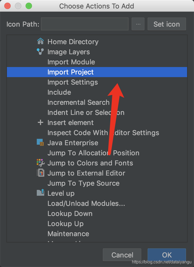This screenshot has height=267, width=194.
Task: Click the Insert element plus icon
Action: coord(40,123)
